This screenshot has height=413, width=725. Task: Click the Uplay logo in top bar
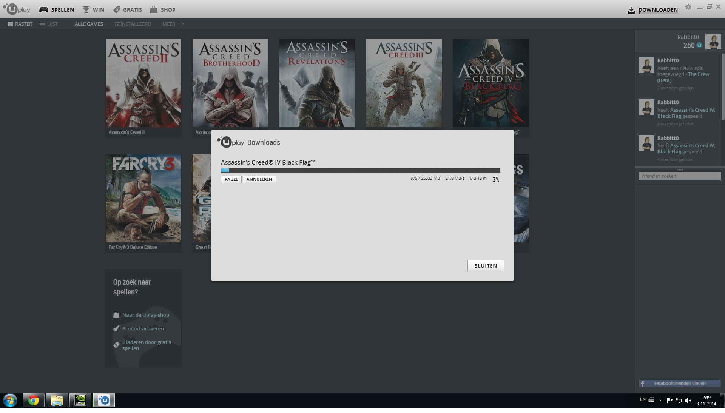pos(17,9)
